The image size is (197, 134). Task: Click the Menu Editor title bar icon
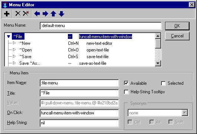[5, 5]
